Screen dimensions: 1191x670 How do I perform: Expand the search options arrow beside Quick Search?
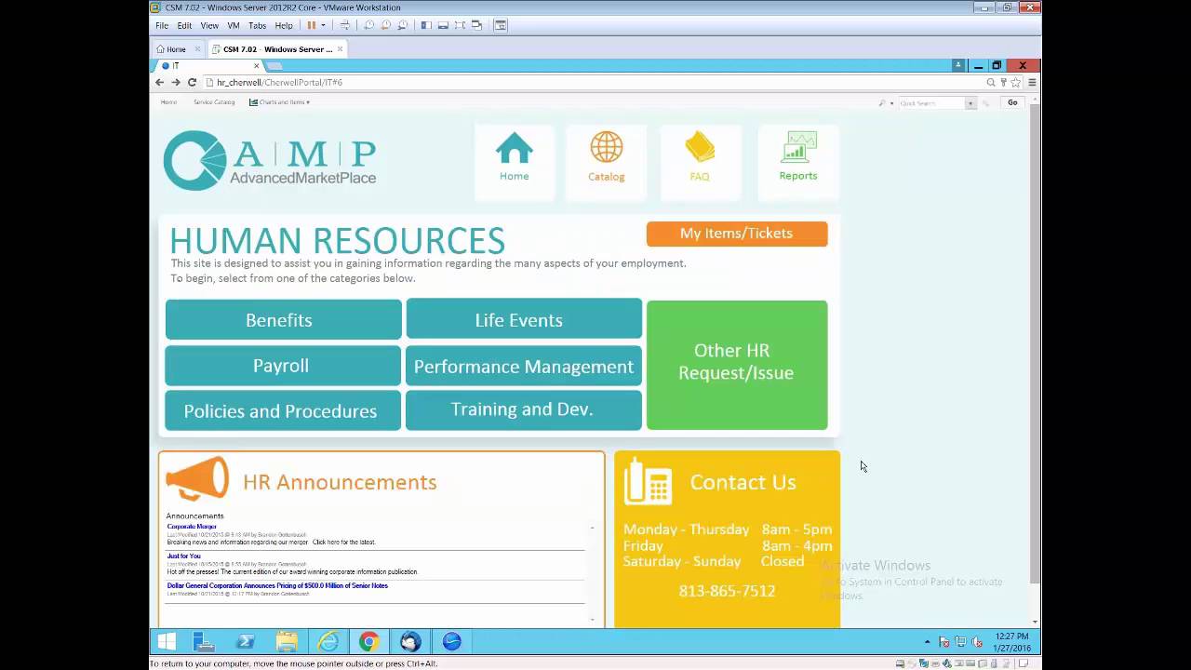pos(891,103)
